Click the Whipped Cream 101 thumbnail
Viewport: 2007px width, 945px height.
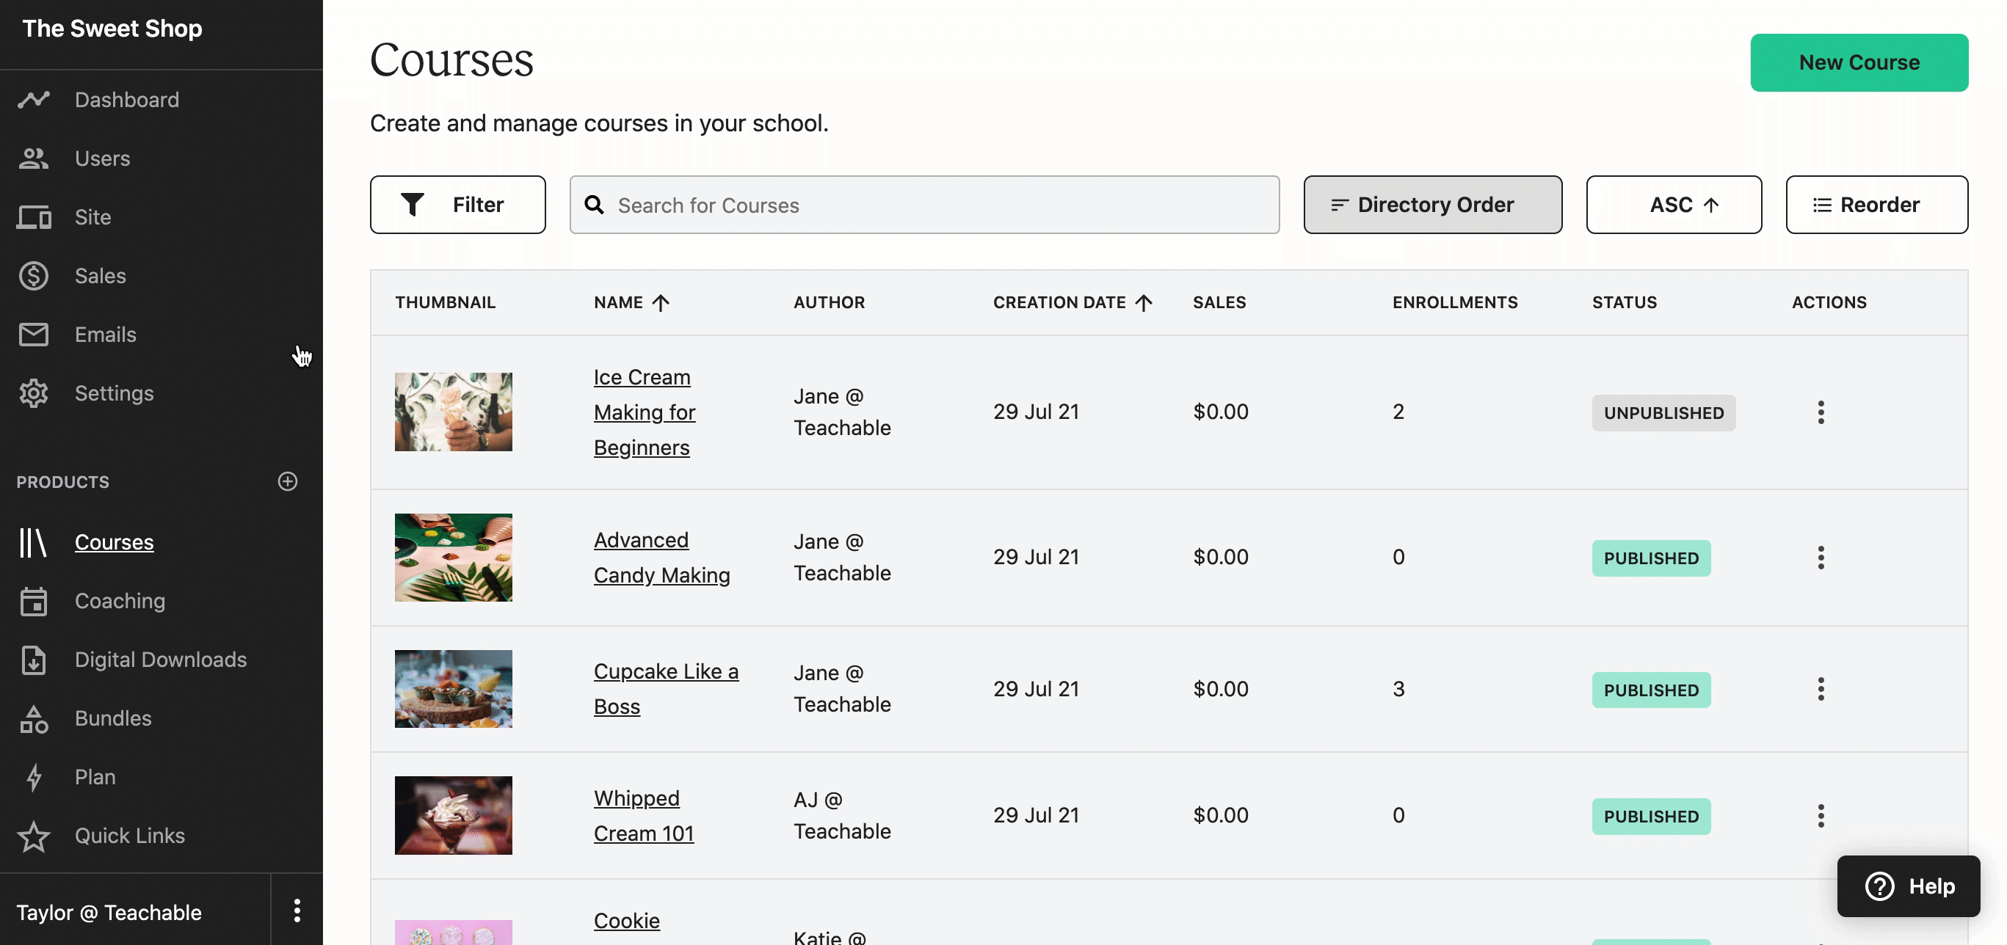(x=454, y=816)
